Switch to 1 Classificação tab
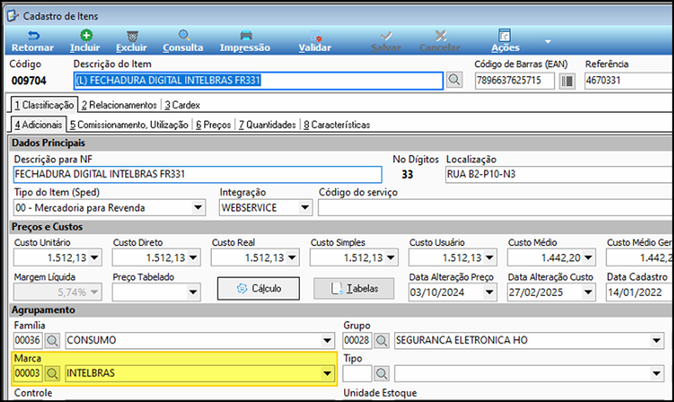 click(44, 105)
